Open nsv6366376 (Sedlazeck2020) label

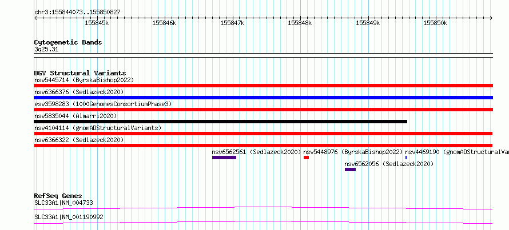coord(79,92)
